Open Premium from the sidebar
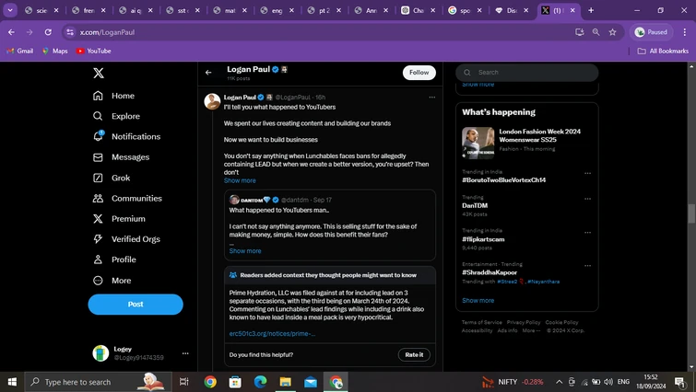 point(119,219)
